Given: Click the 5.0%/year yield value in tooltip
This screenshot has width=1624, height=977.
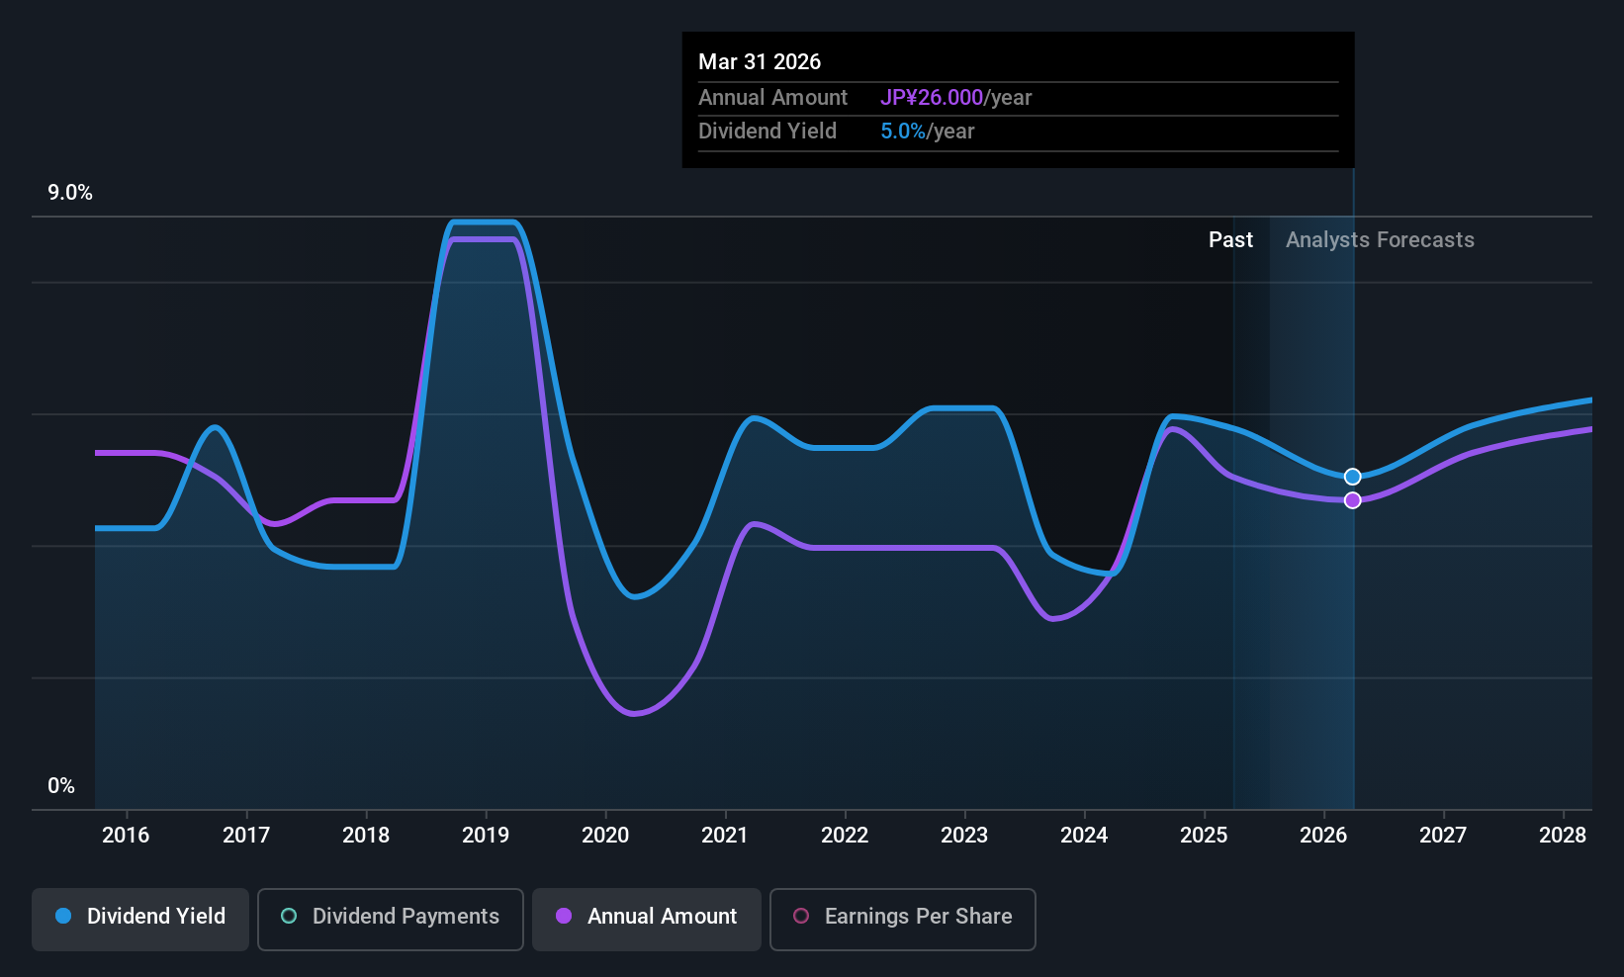Looking at the screenshot, I should [x=928, y=132].
